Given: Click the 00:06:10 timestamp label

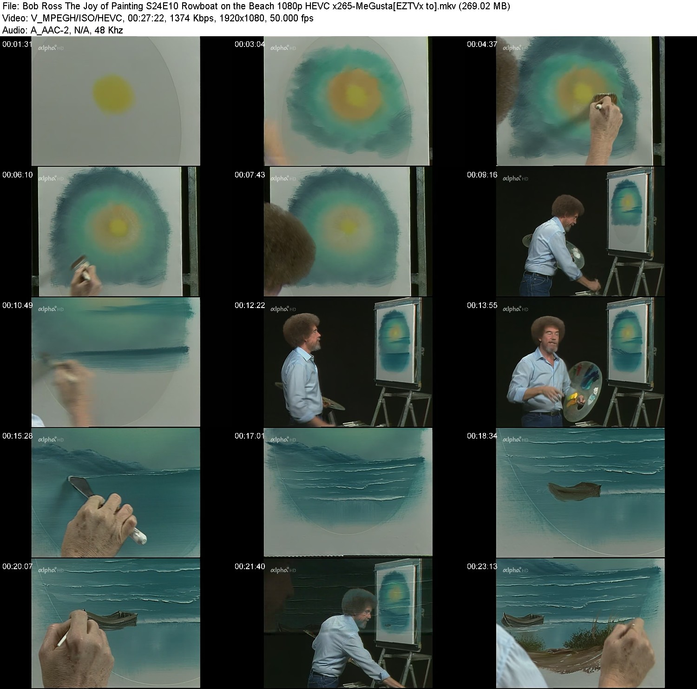Looking at the screenshot, I should coord(17,175).
